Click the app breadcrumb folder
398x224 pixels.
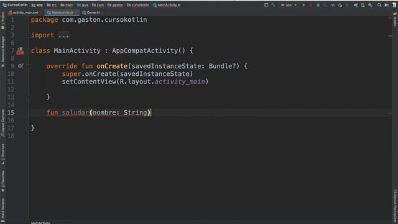37,5
